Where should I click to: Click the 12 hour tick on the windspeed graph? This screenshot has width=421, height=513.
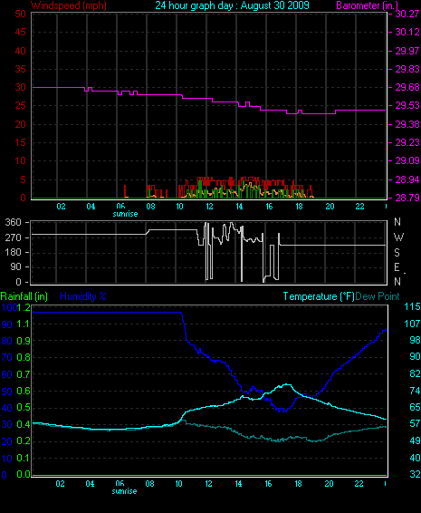point(209,207)
